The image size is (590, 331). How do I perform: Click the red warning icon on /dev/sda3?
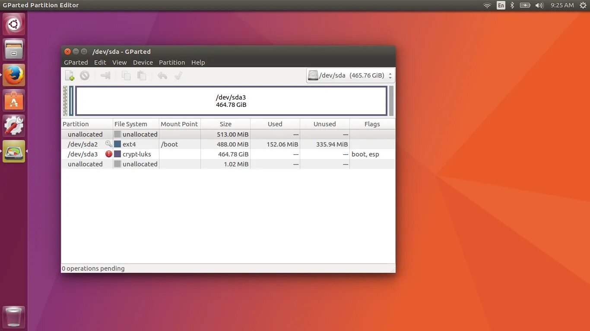tap(109, 154)
